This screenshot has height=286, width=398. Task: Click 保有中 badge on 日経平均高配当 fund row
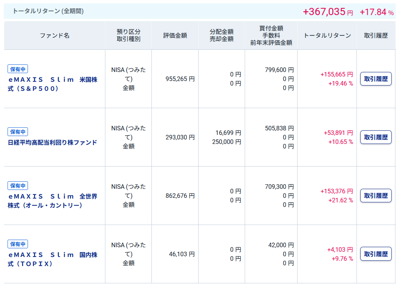pyautogui.click(x=18, y=132)
